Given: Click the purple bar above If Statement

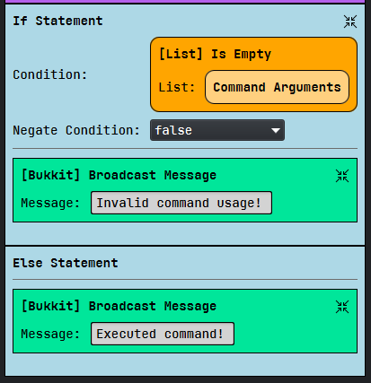Looking at the screenshot, I should 185,2.
